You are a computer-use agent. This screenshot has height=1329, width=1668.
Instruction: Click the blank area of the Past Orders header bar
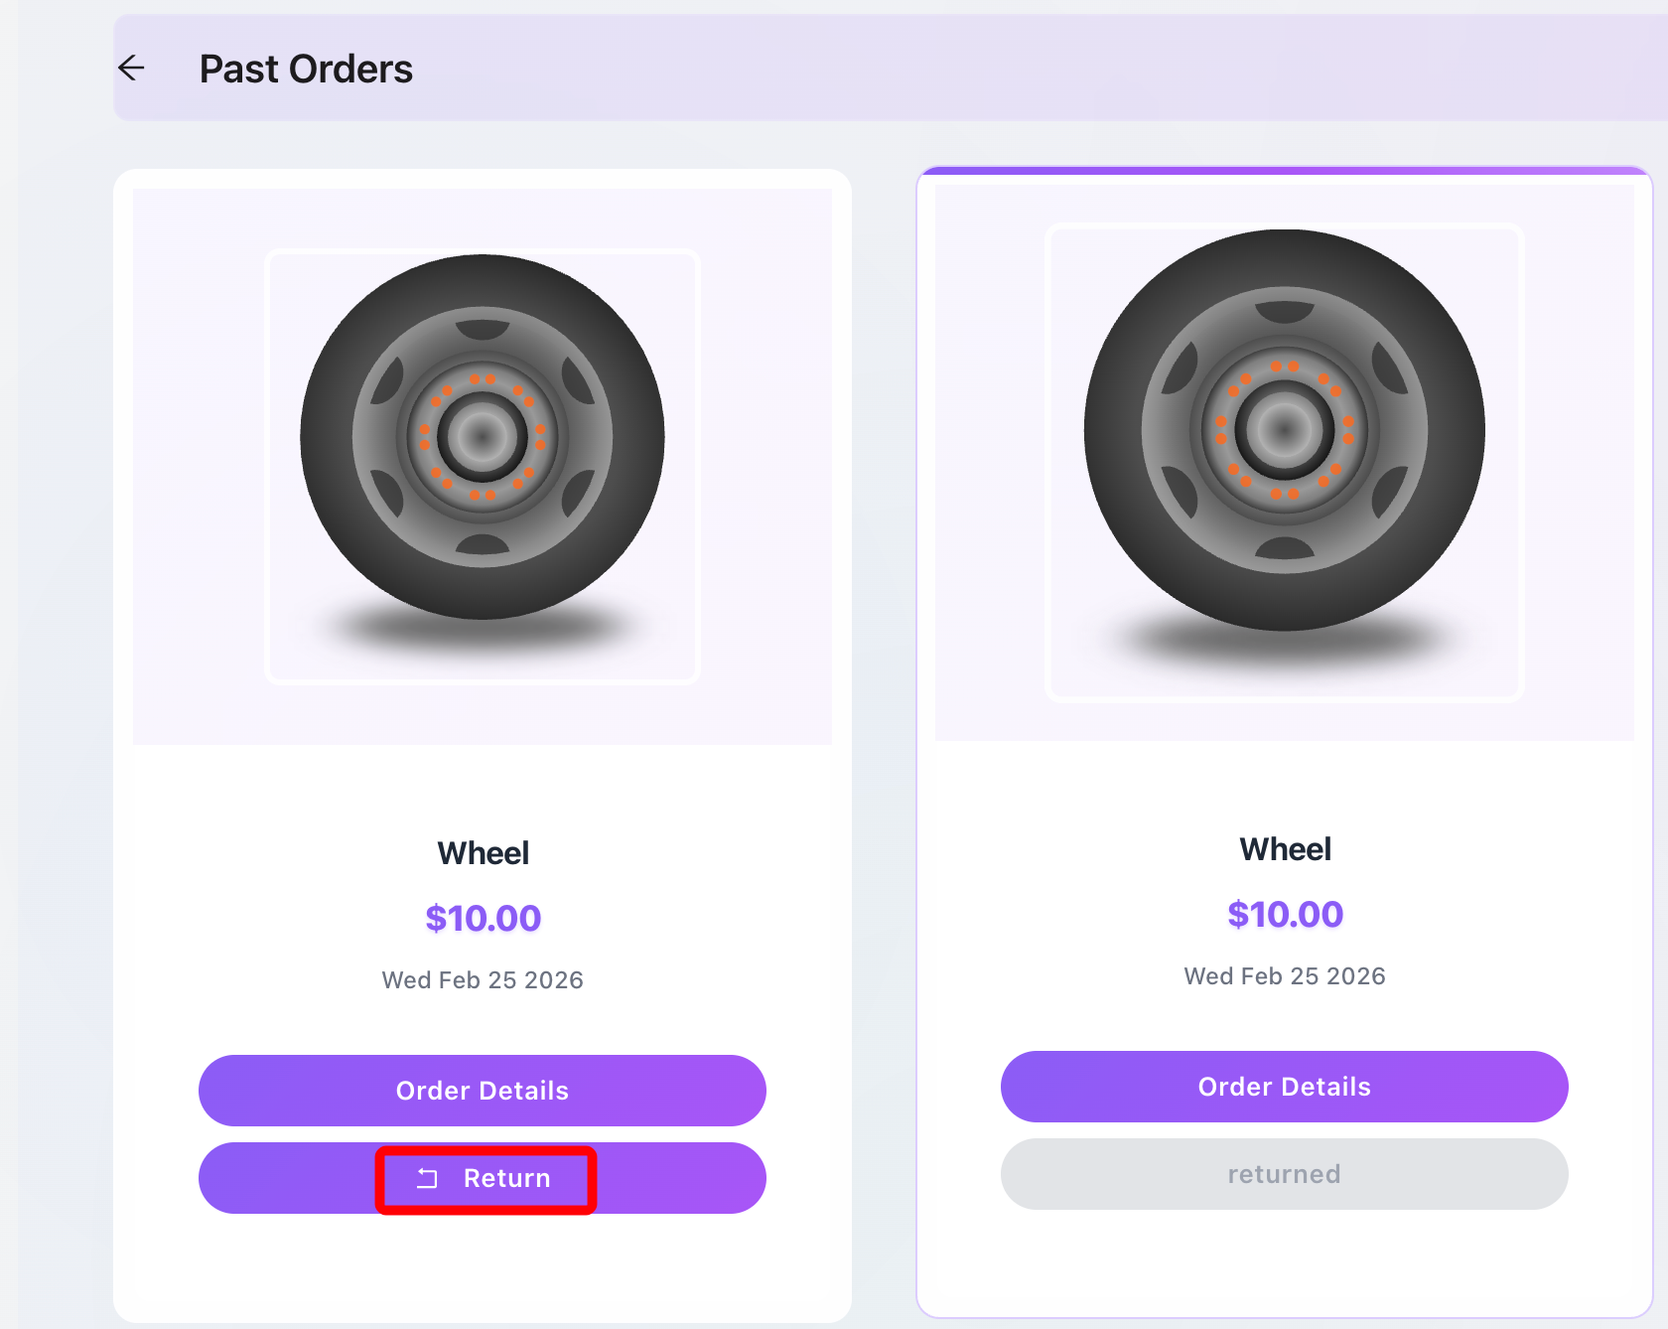(993, 68)
